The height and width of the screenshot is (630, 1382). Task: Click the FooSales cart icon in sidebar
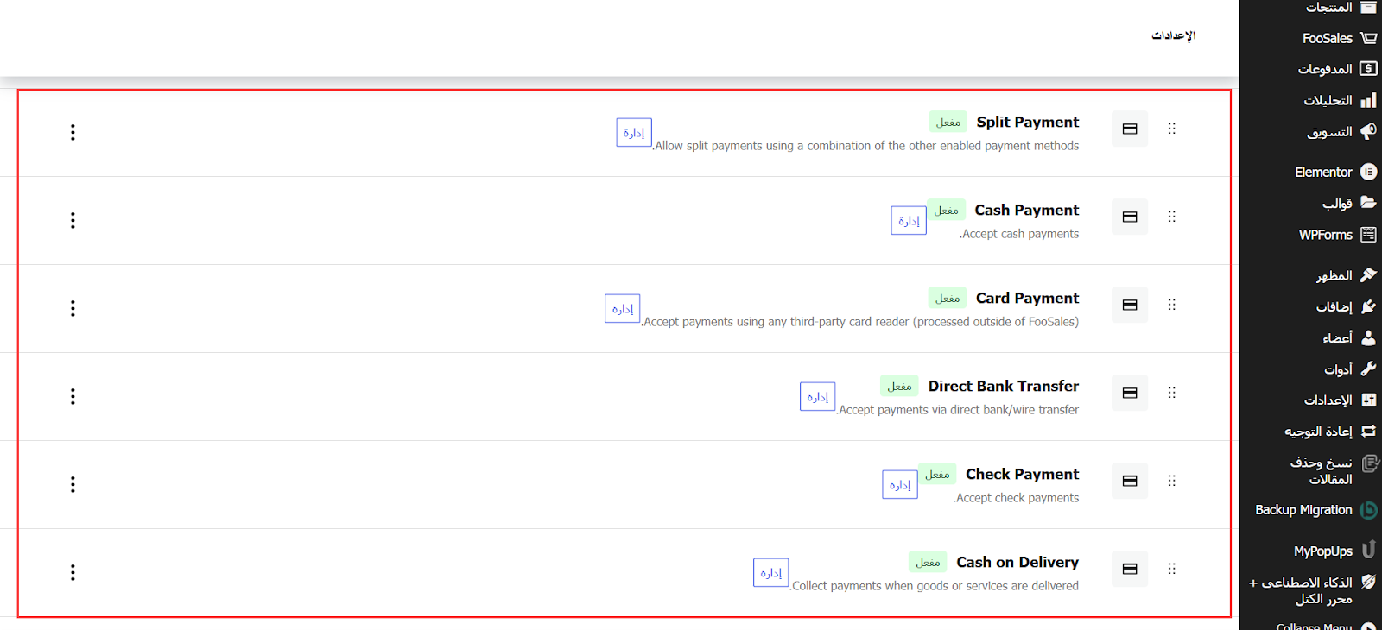(1368, 38)
